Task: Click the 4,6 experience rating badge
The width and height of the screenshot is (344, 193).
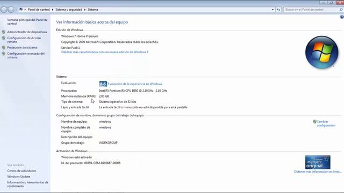Action: coord(103,84)
